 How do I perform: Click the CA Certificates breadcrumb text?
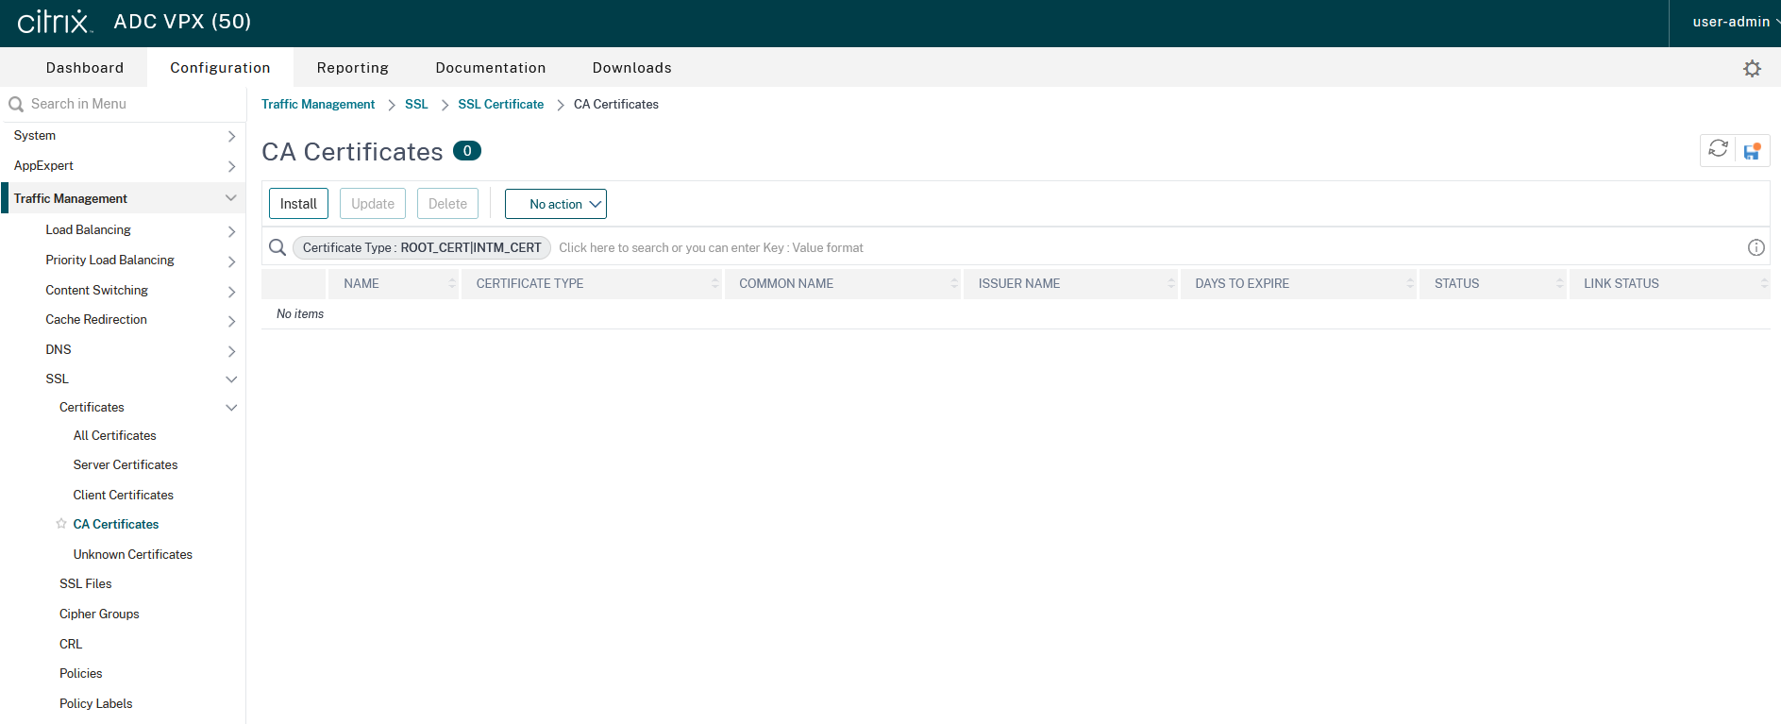tap(616, 104)
